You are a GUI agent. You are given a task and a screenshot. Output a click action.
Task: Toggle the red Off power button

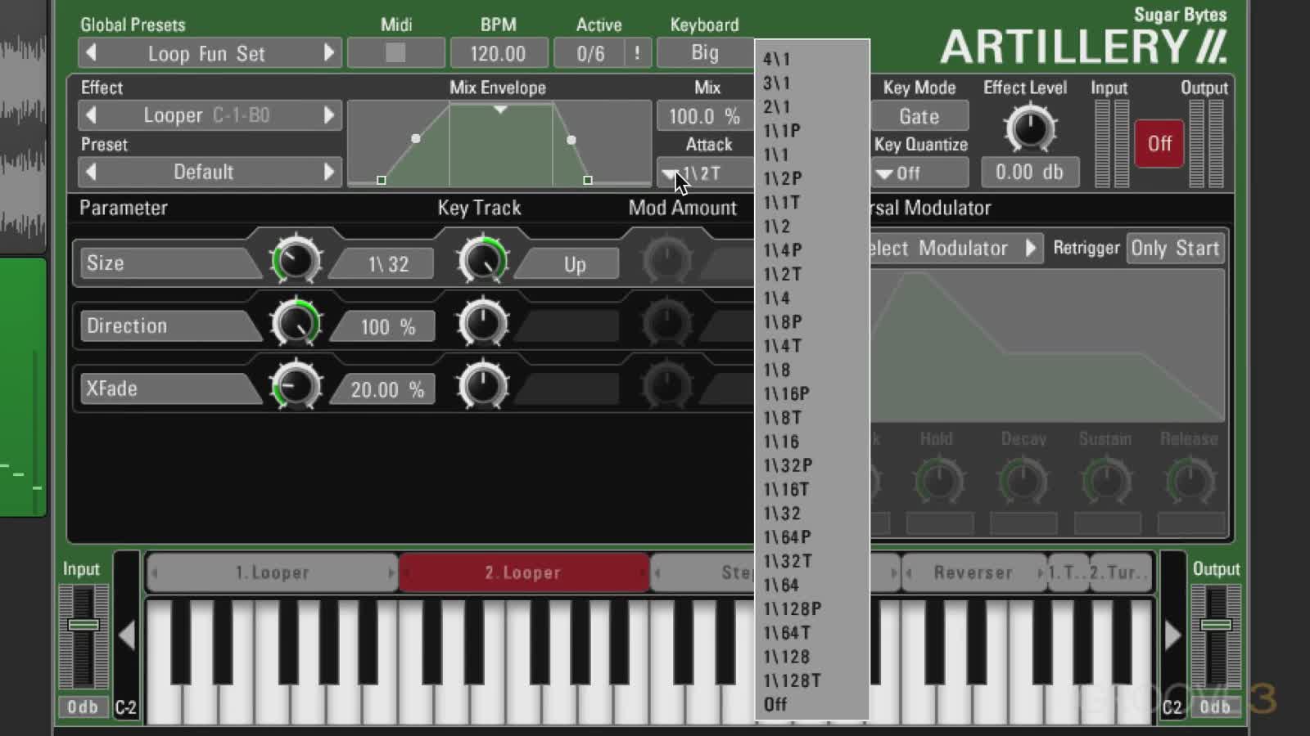click(1159, 144)
